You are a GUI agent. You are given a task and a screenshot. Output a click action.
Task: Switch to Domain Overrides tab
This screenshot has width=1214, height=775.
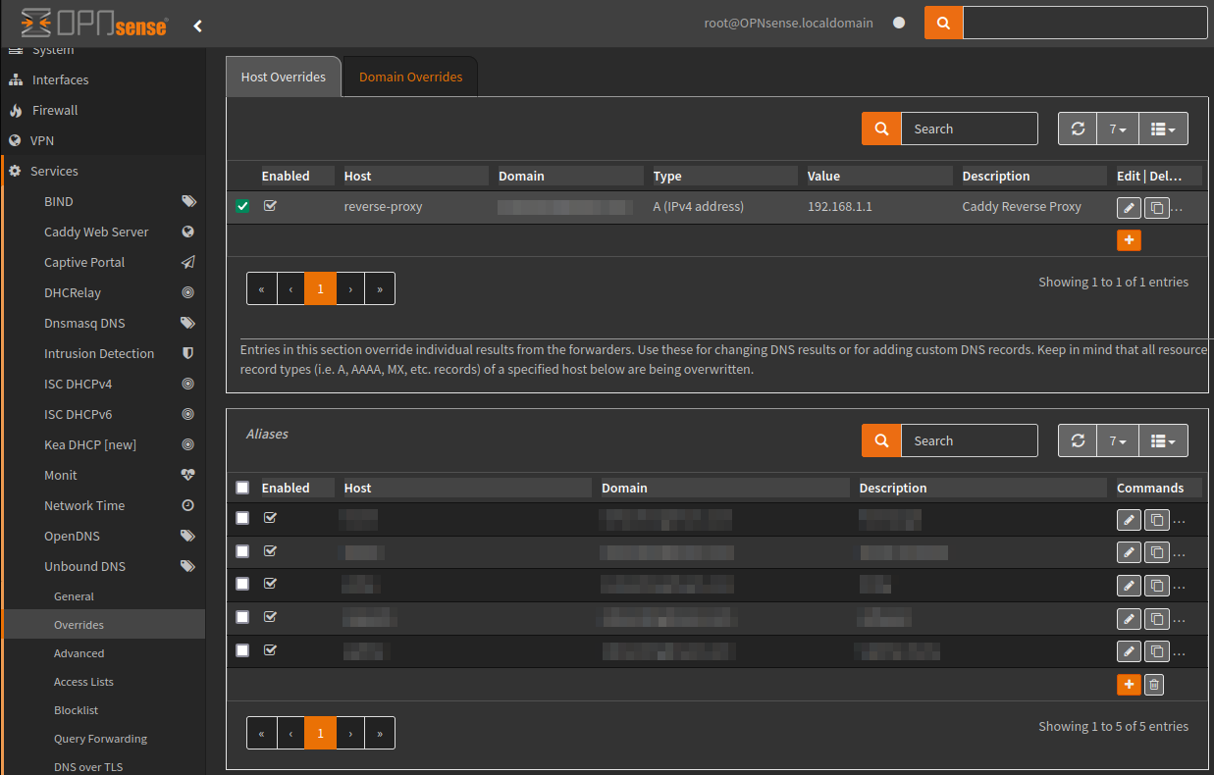point(410,77)
